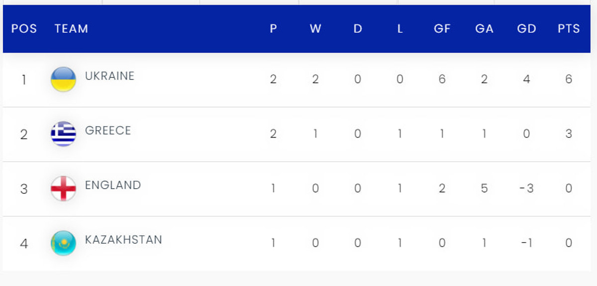Viewport: 597px width, 286px height.
Task: Click the GA column header
Action: (x=484, y=29)
